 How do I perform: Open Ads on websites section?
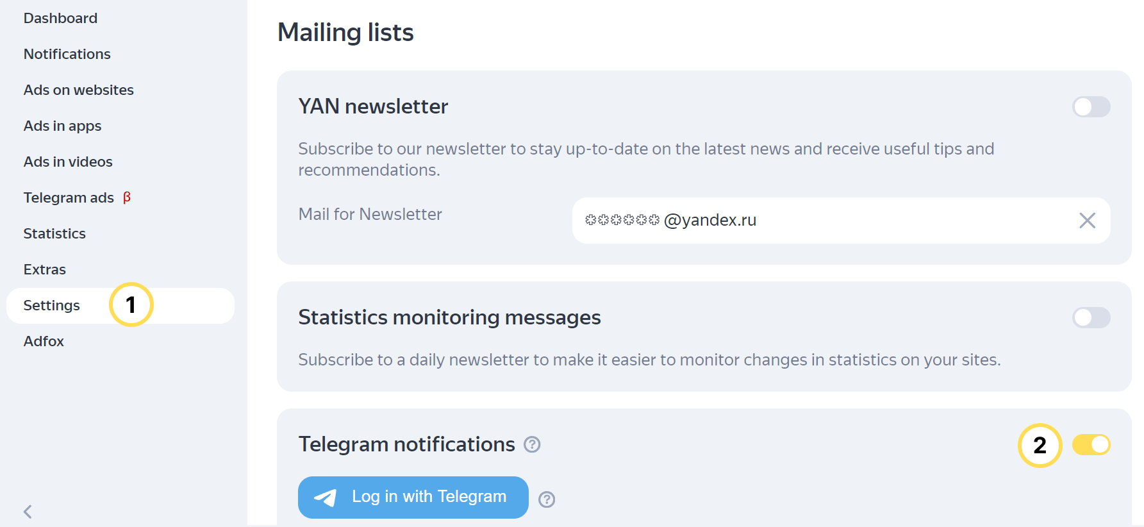78,90
